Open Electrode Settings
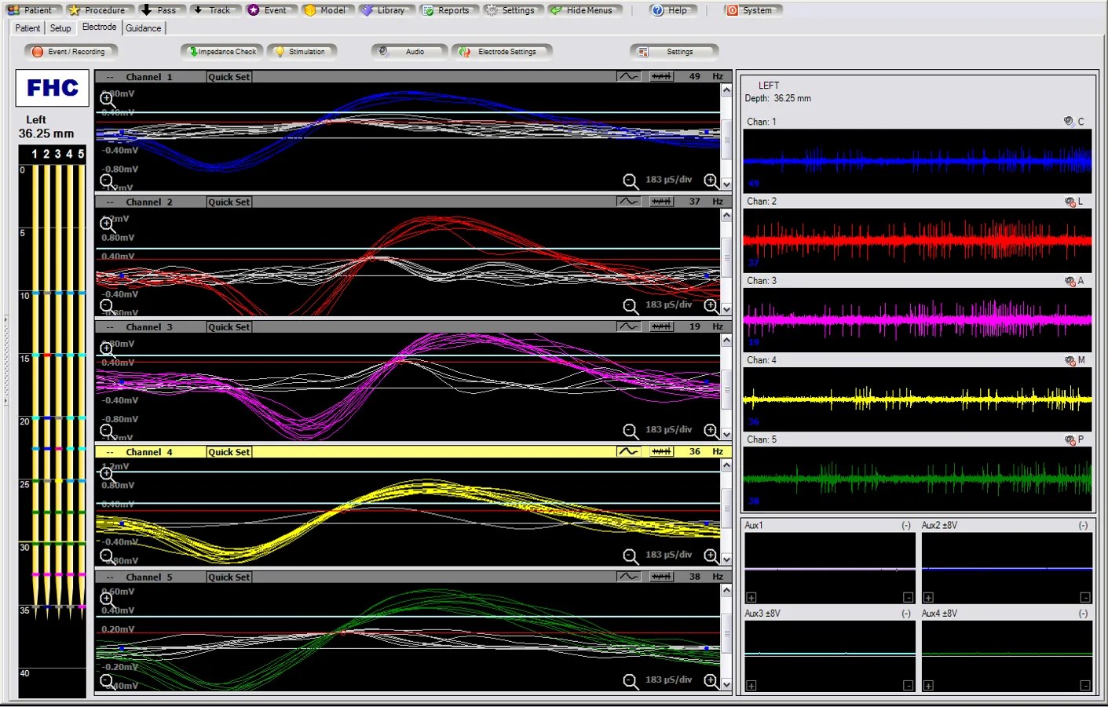Image resolution: width=1108 pixels, height=707 pixels. (502, 51)
